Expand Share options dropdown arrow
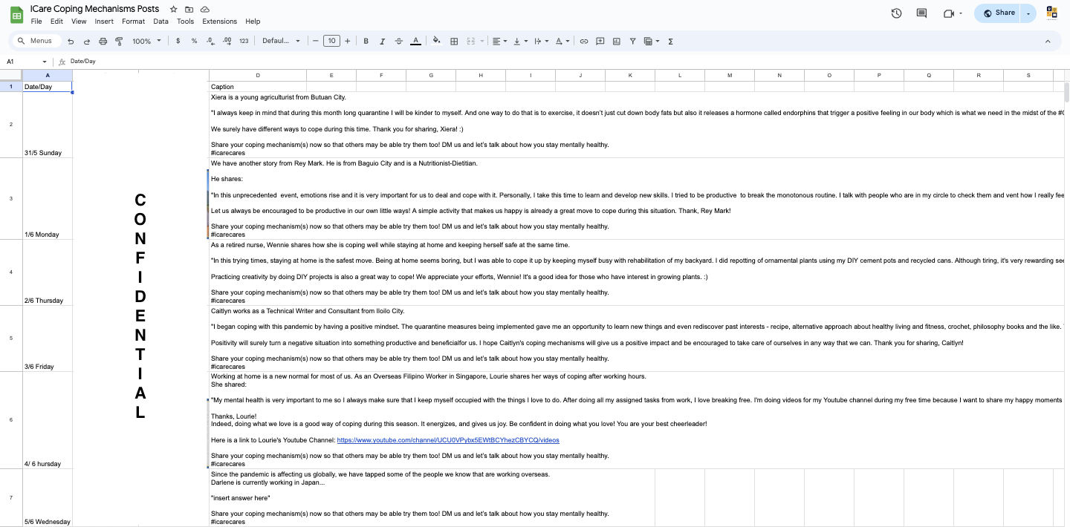Viewport: 1070px width, 527px height. (x=1029, y=13)
